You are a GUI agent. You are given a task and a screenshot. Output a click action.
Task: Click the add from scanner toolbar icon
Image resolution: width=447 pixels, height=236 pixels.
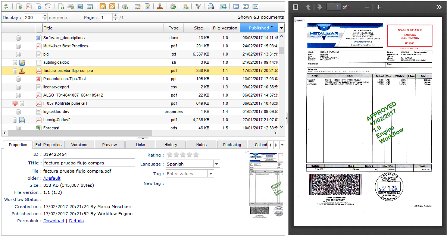[x=71, y=6]
